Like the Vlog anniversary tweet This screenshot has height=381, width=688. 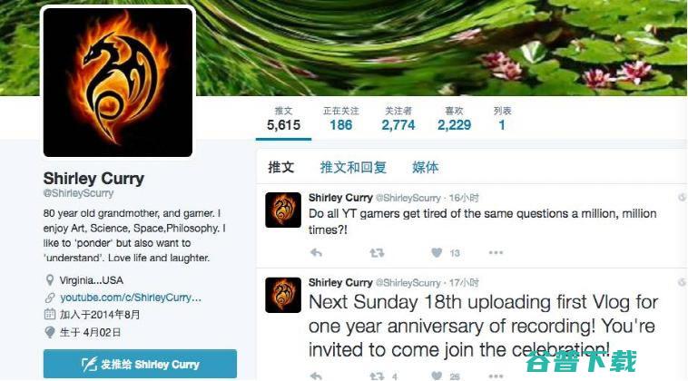coord(437,376)
